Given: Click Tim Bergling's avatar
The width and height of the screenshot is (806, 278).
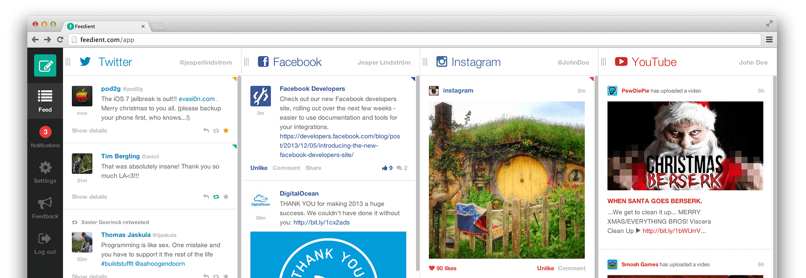Looking at the screenshot, I should (x=82, y=164).
